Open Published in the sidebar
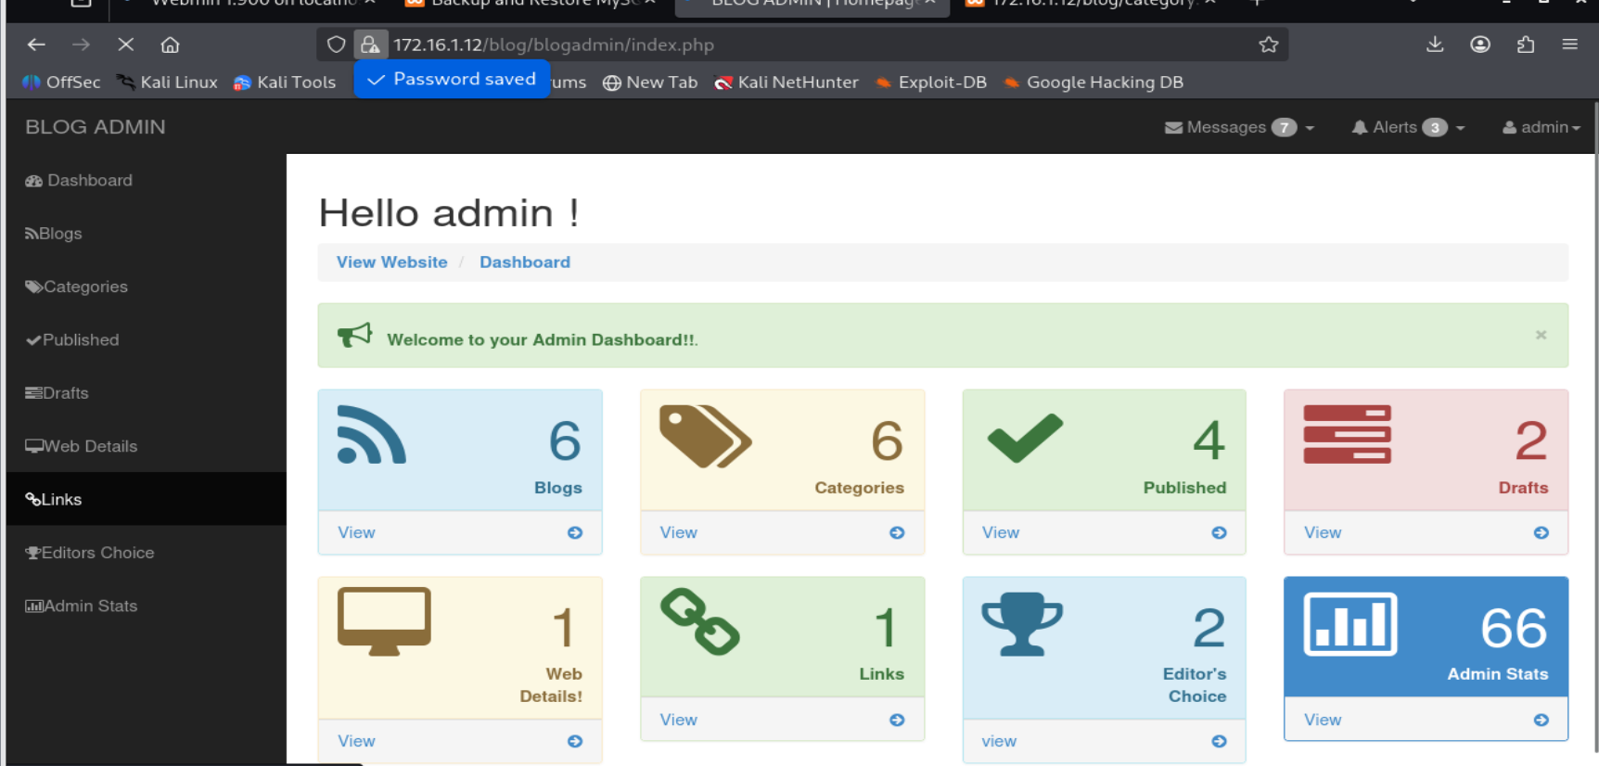The width and height of the screenshot is (1599, 766). click(147, 339)
